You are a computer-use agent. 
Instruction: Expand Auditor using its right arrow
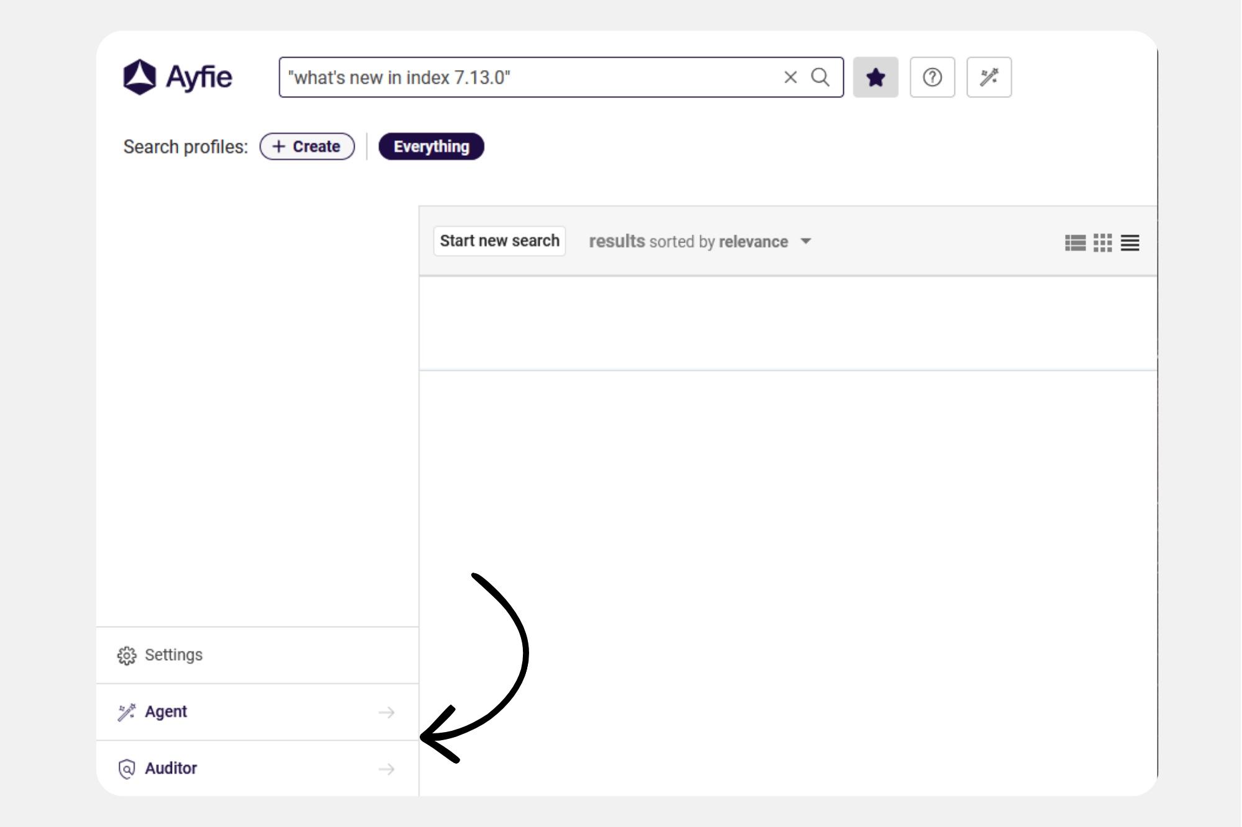386,769
